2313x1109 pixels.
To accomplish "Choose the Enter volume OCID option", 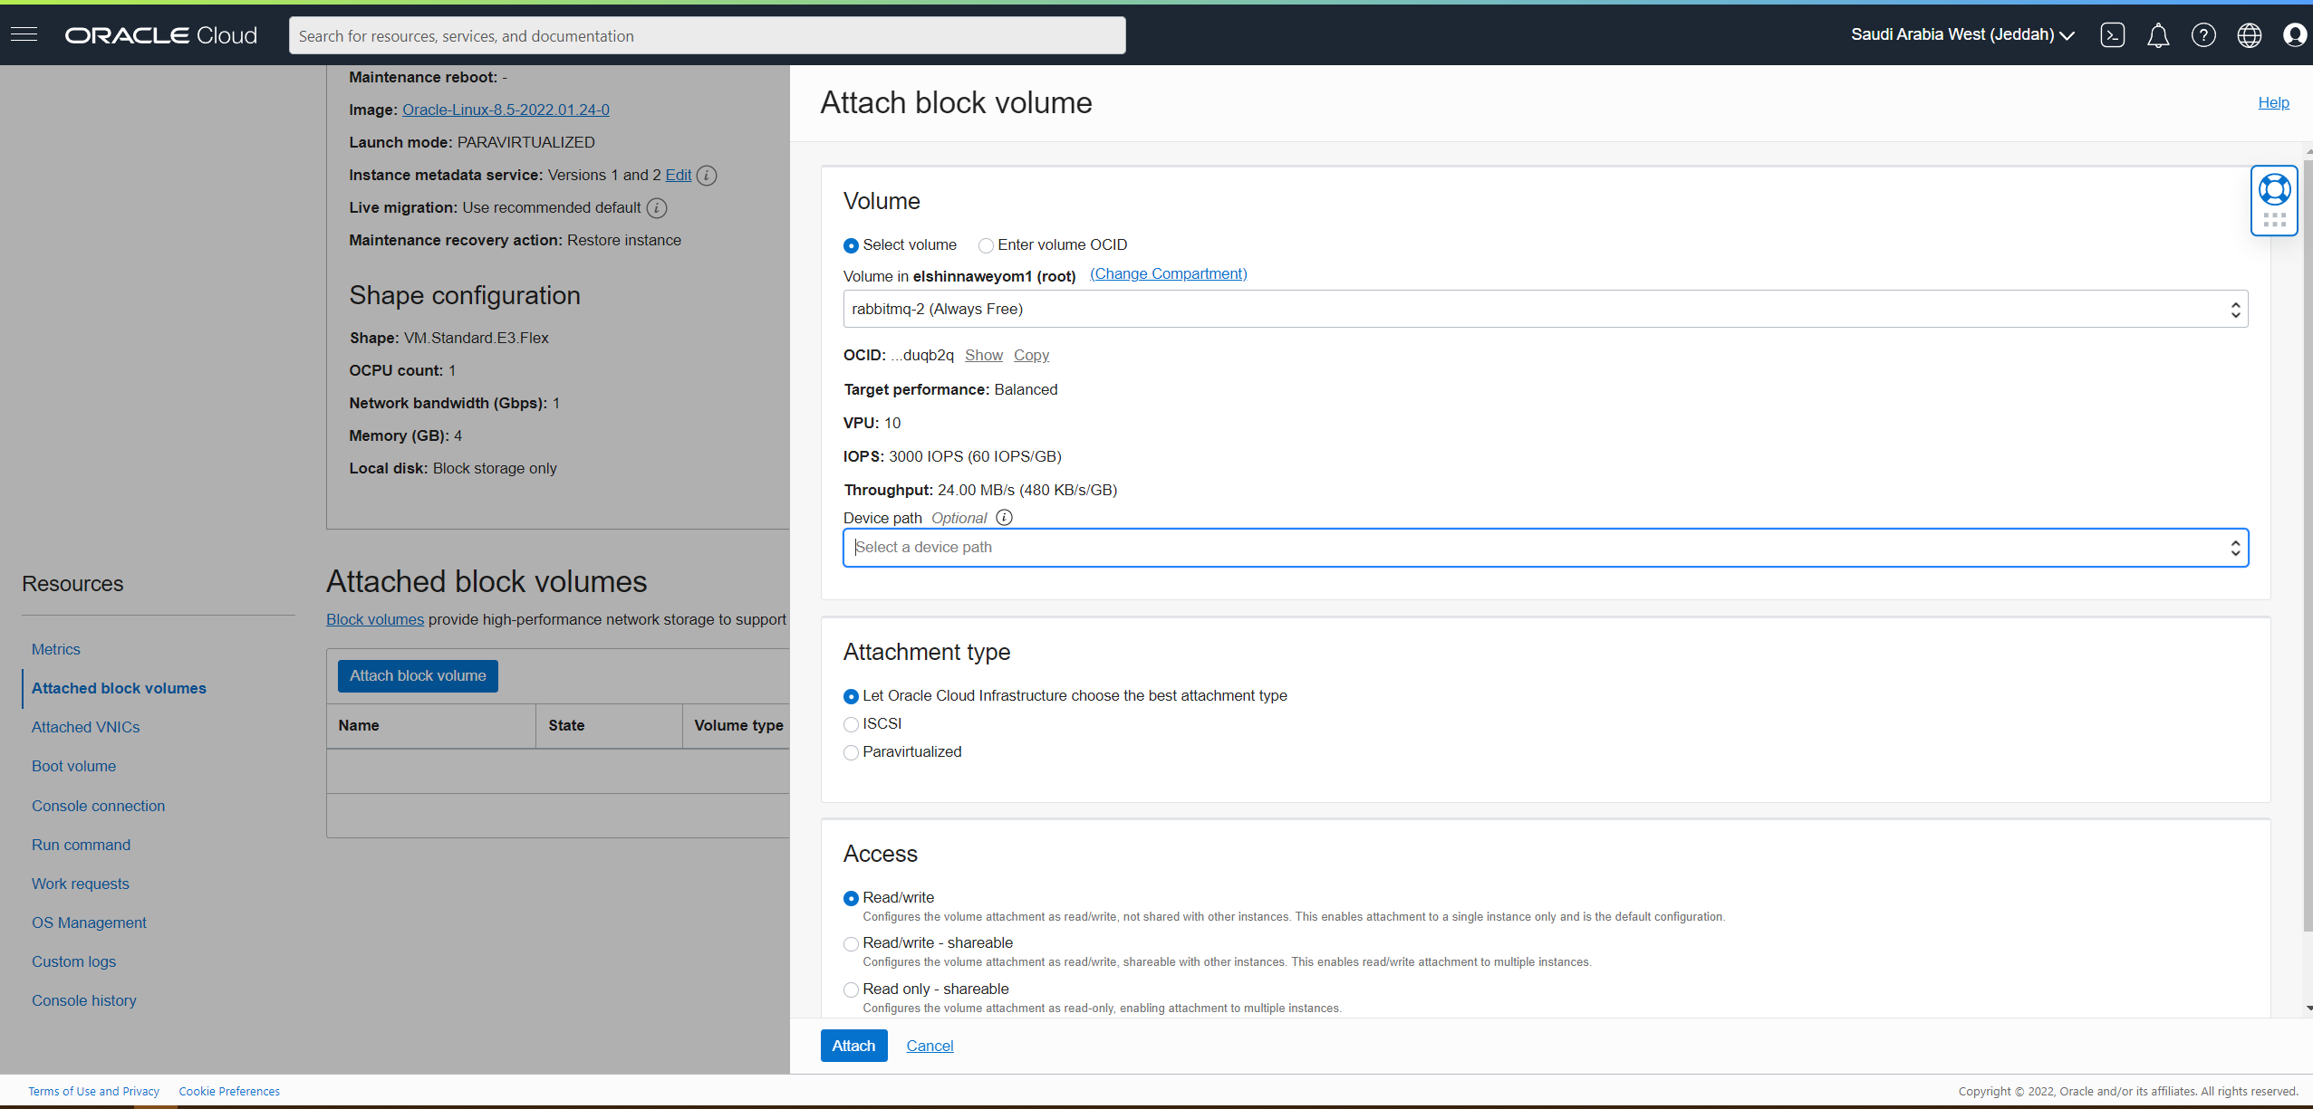I will [x=985, y=245].
